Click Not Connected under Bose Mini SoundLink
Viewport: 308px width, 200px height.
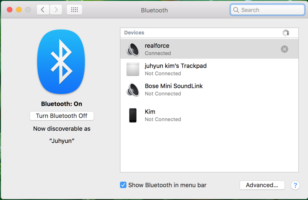click(163, 93)
